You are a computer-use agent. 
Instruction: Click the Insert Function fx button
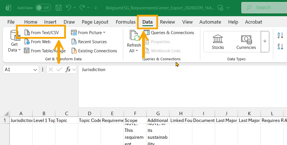pos(68,69)
